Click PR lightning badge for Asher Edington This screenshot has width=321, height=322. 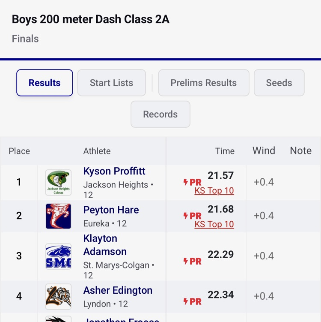192,301
